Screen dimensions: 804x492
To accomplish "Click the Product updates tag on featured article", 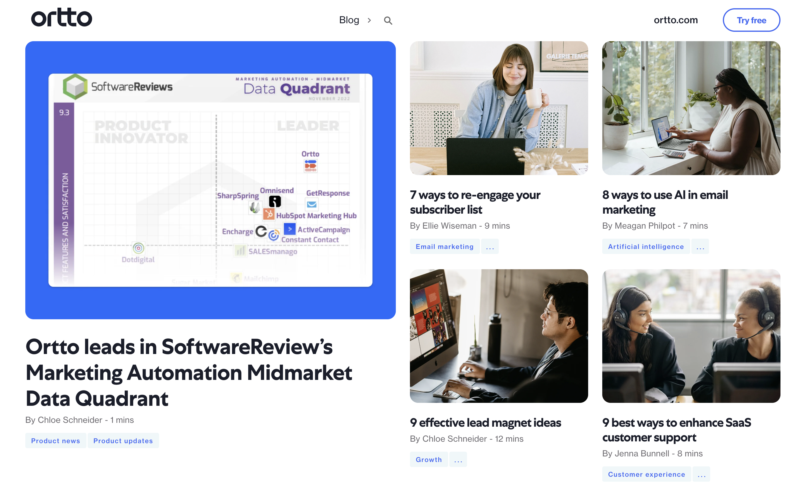I will tap(123, 441).
